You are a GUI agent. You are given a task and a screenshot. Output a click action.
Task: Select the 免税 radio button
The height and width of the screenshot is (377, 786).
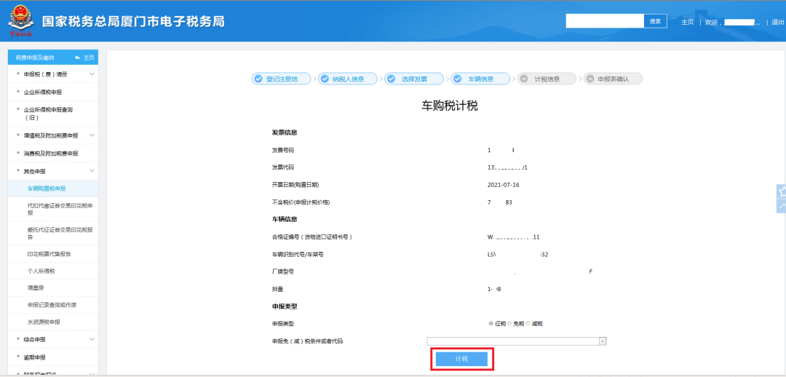click(x=509, y=323)
